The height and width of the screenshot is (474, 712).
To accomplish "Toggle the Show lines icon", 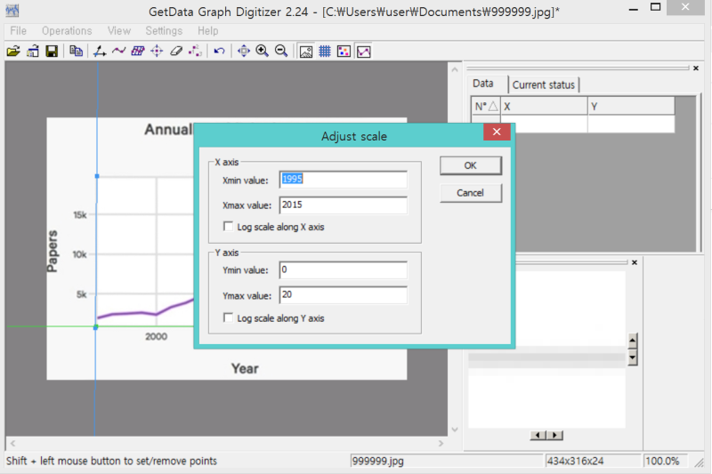I will [x=364, y=52].
